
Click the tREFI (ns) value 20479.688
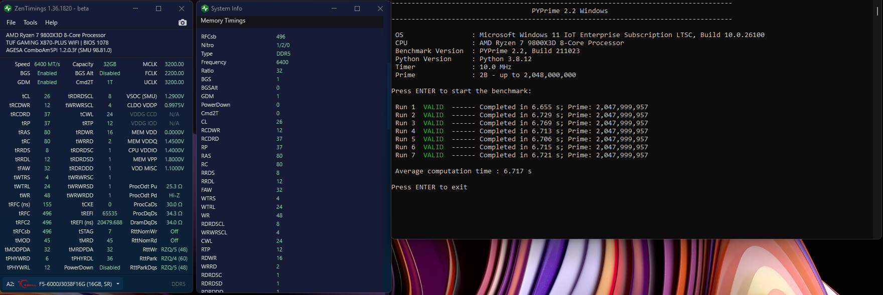click(x=110, y=222)
